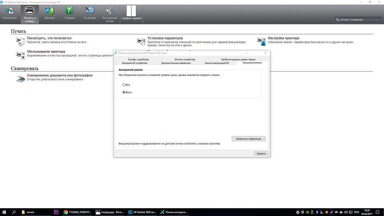Switch to the саграда.jpg Photos taskbar window
This screenshot has width=384, height=216.
110,212
